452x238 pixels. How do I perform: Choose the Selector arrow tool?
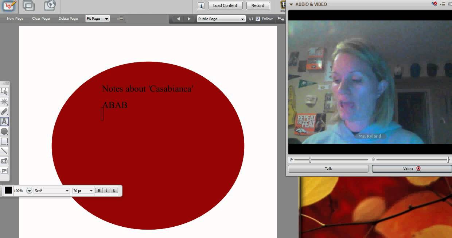pos(4,92)
